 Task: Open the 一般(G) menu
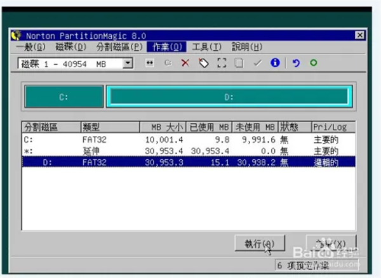31,47
